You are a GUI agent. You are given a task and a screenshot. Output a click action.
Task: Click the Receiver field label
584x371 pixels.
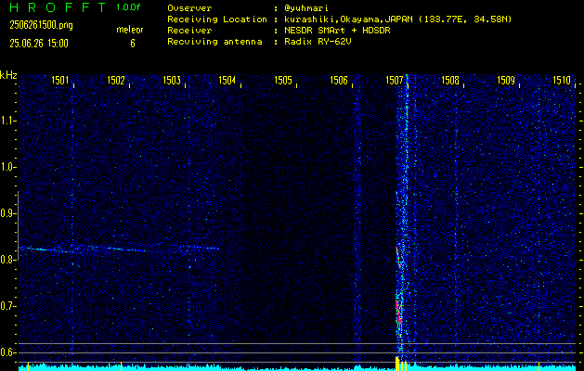click(x=189, y=31)
